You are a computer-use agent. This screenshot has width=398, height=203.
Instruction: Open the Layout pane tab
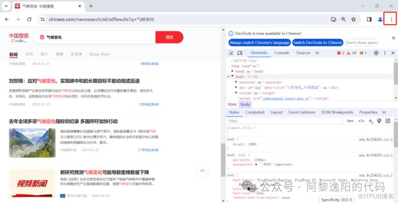click(x=276, y=112)
